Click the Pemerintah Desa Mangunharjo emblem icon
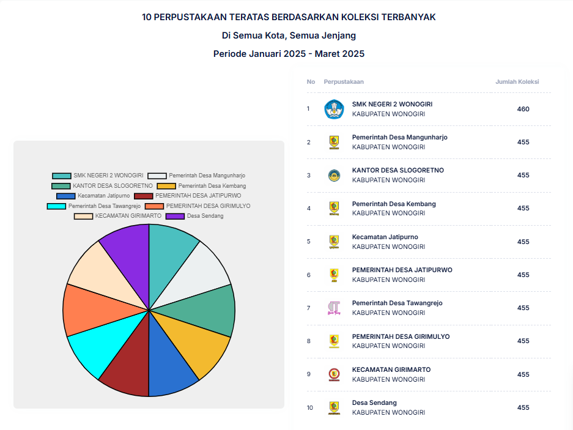This screenshot has height=430, width=573. click(334, 143)
